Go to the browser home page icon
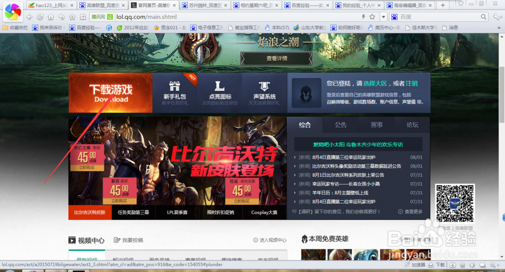Screen dimensions: 505x272 tap(51, 17)
